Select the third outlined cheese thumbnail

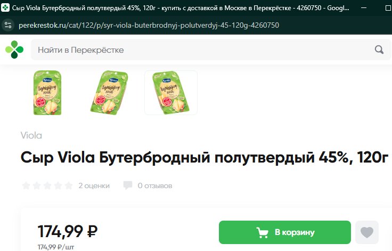coord(171,93)
